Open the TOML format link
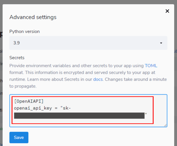The height and width of the screenshot is (146, 177). [x=151, y=66]
